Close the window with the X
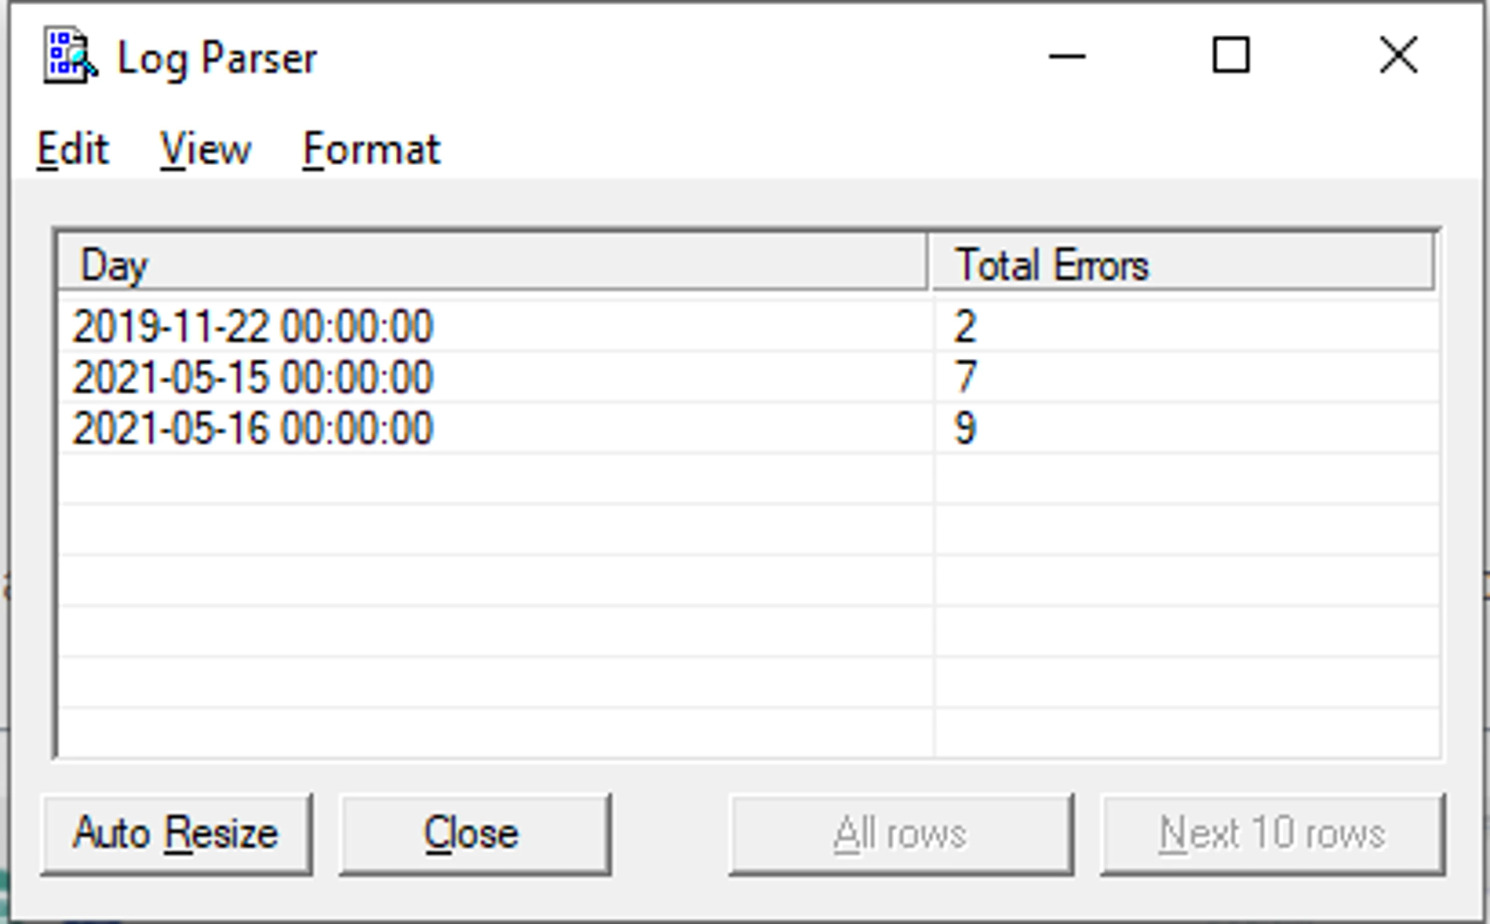This screenshot has height=924, width=1490. (x=1399, y=56)
